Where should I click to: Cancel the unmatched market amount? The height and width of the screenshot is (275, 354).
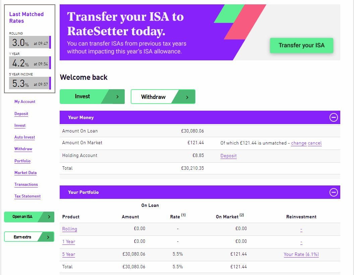point(315,143)
